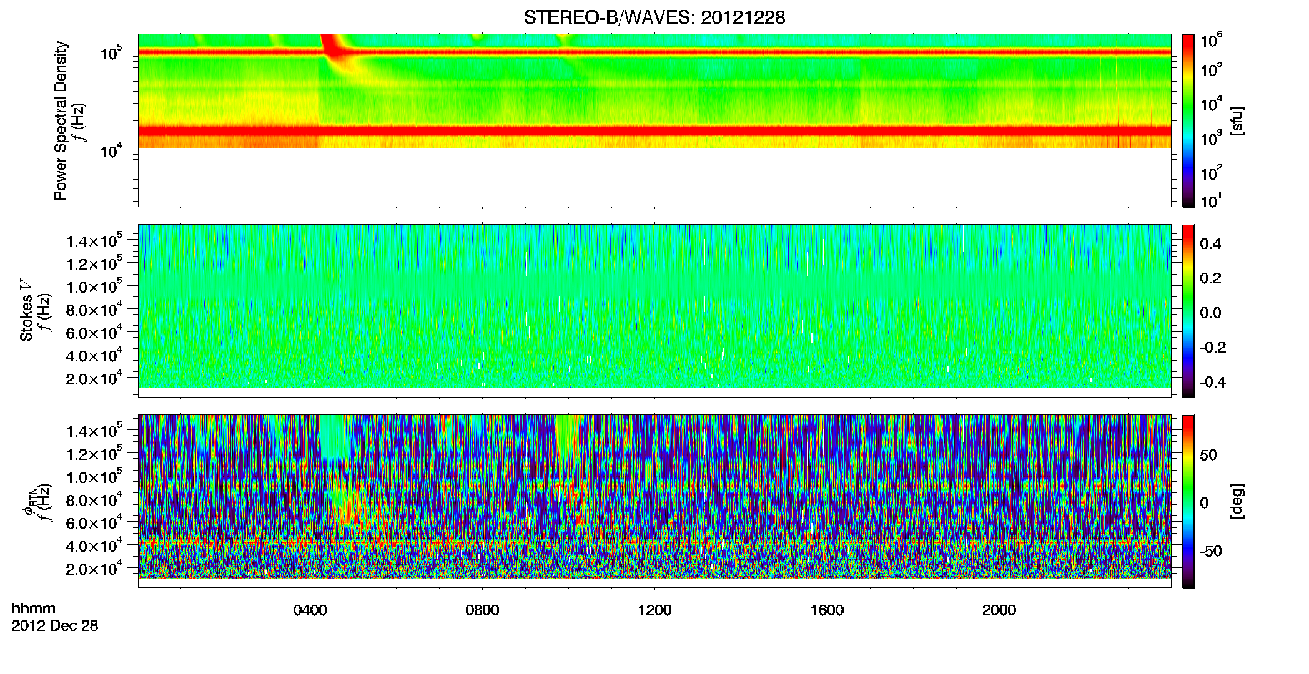Click the red horizontal band near 10^5 Hz
The width and height of the screenshot is (1309, 674).
coord(654,52)
